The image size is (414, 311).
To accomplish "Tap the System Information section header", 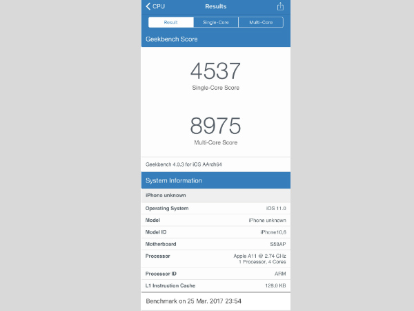I will pos(216,180).
